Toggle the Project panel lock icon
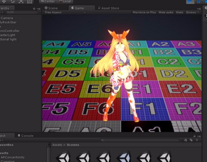The width and height of the screenshot is (207, 162). [x=194, y=136]
